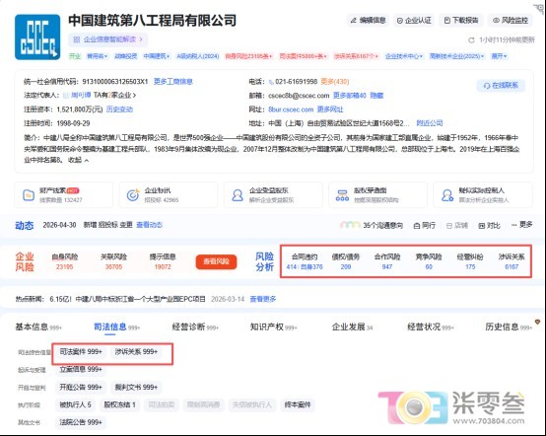The image size is (546, 436).
Task: Click the 在线联系 button
Action: (501, 86)
